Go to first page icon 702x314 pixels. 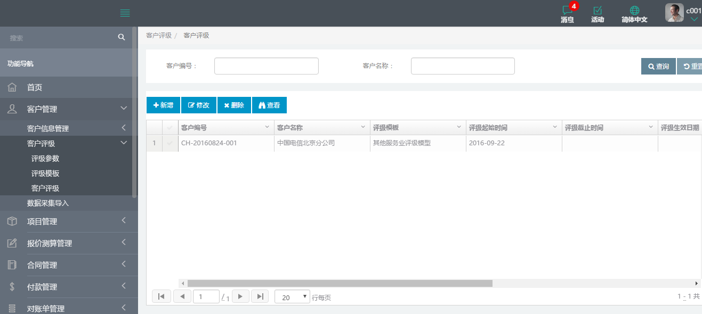(x=162, y=296)
